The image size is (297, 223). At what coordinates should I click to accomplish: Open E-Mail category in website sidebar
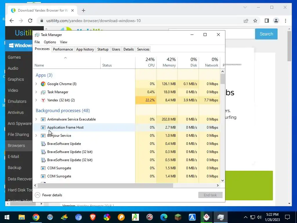(13, 157)
